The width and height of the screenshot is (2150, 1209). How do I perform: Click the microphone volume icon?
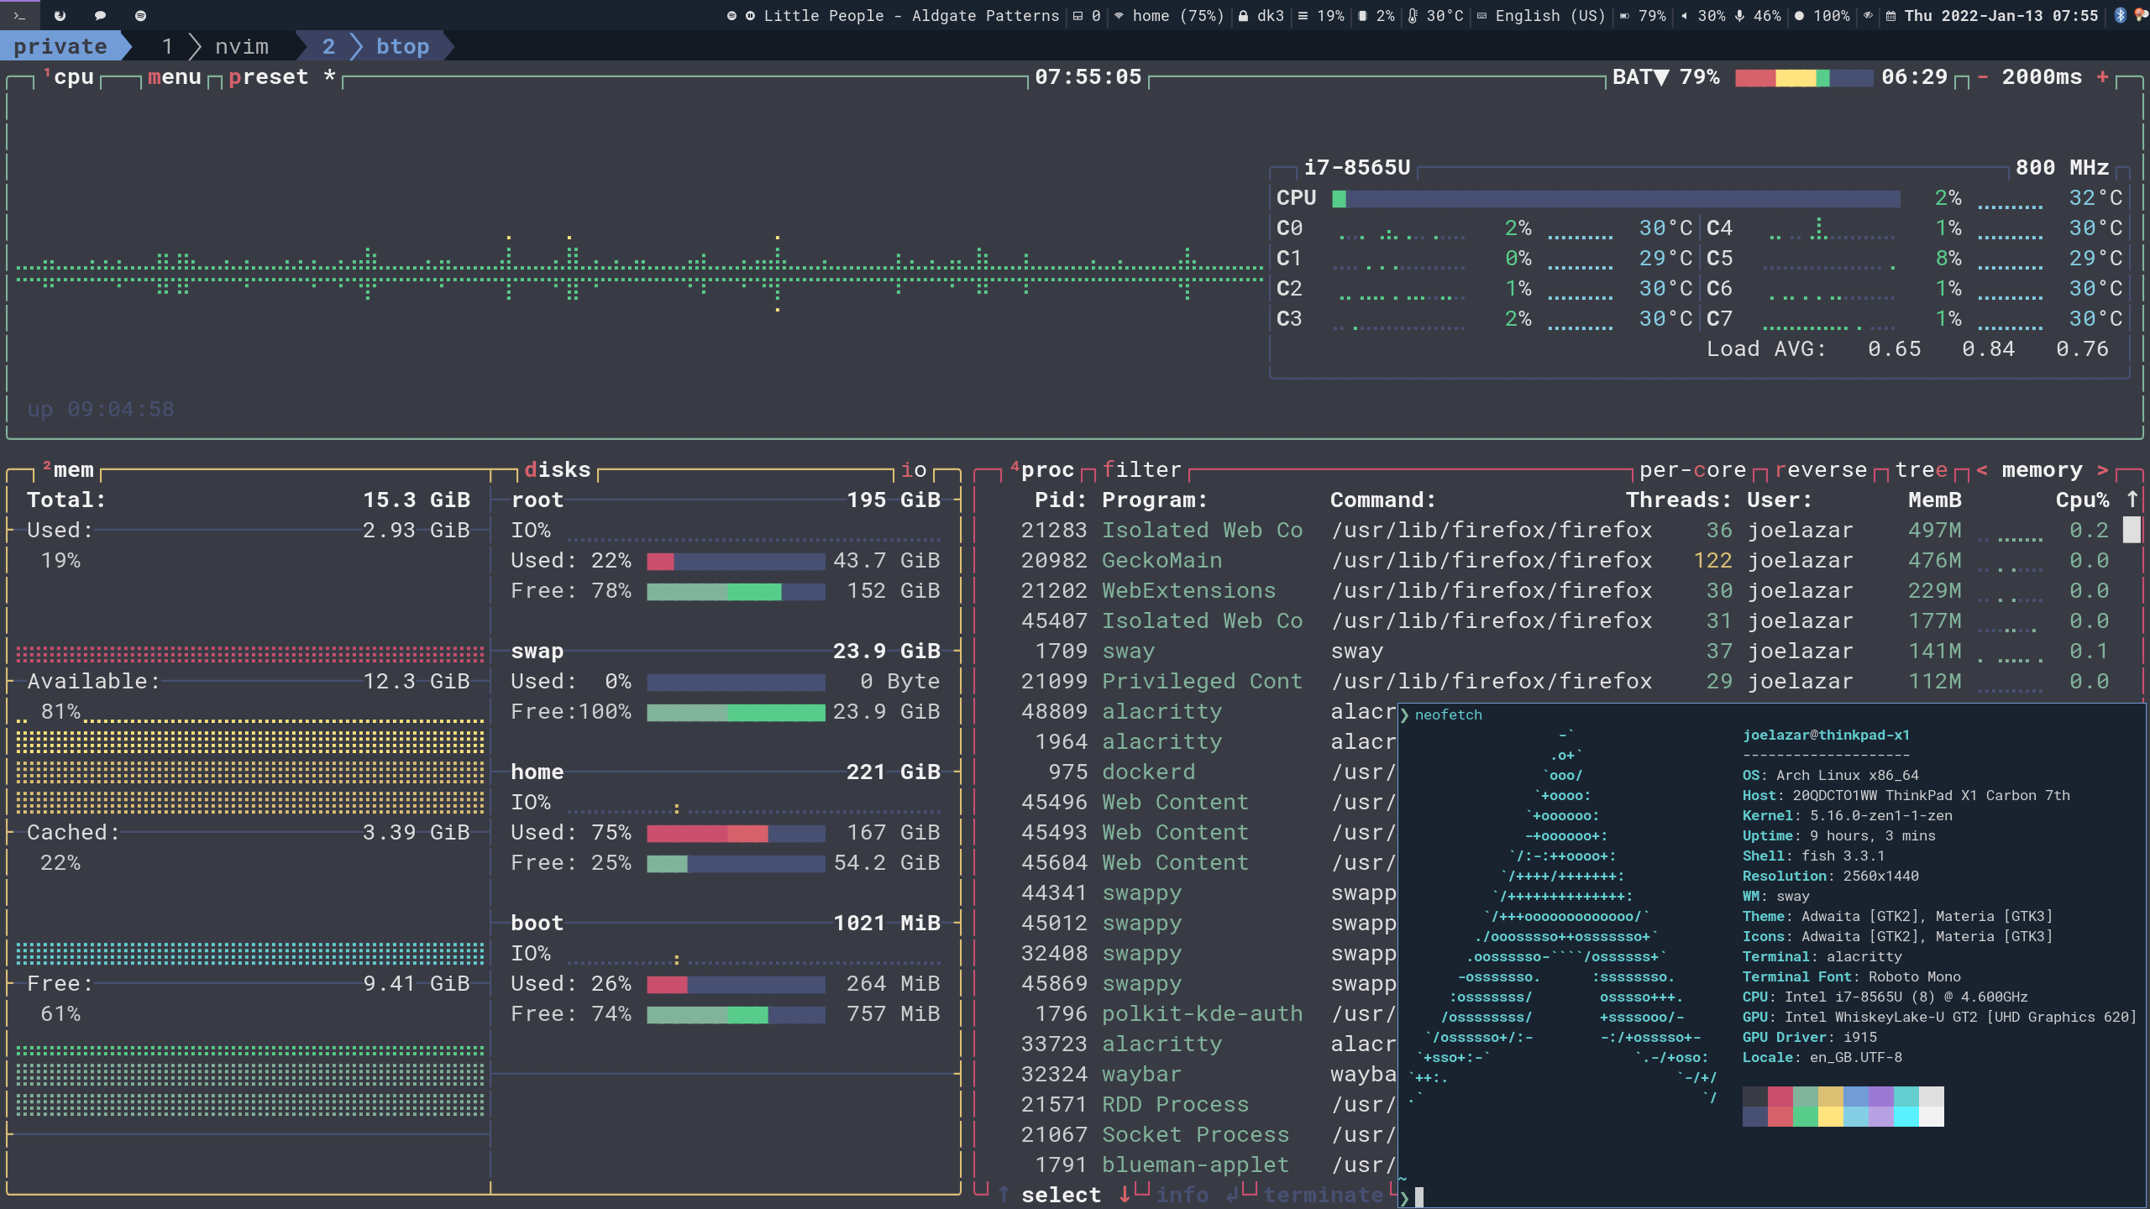pyautogui.click(x=1739, y=16)
